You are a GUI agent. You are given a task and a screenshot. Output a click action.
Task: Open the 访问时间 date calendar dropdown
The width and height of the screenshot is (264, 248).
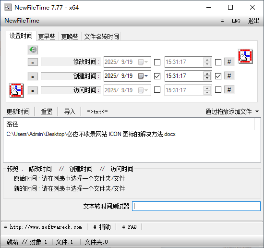143,90
